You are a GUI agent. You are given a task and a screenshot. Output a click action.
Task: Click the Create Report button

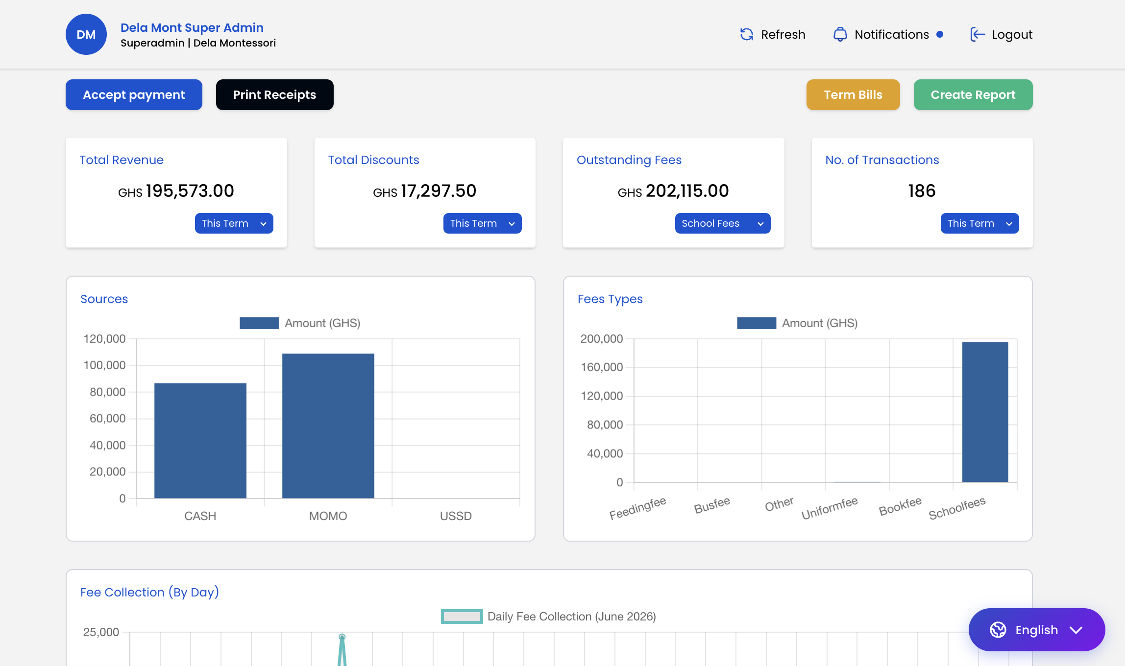973,95
